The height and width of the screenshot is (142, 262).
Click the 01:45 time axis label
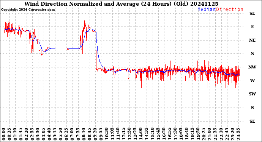point(21,134)
